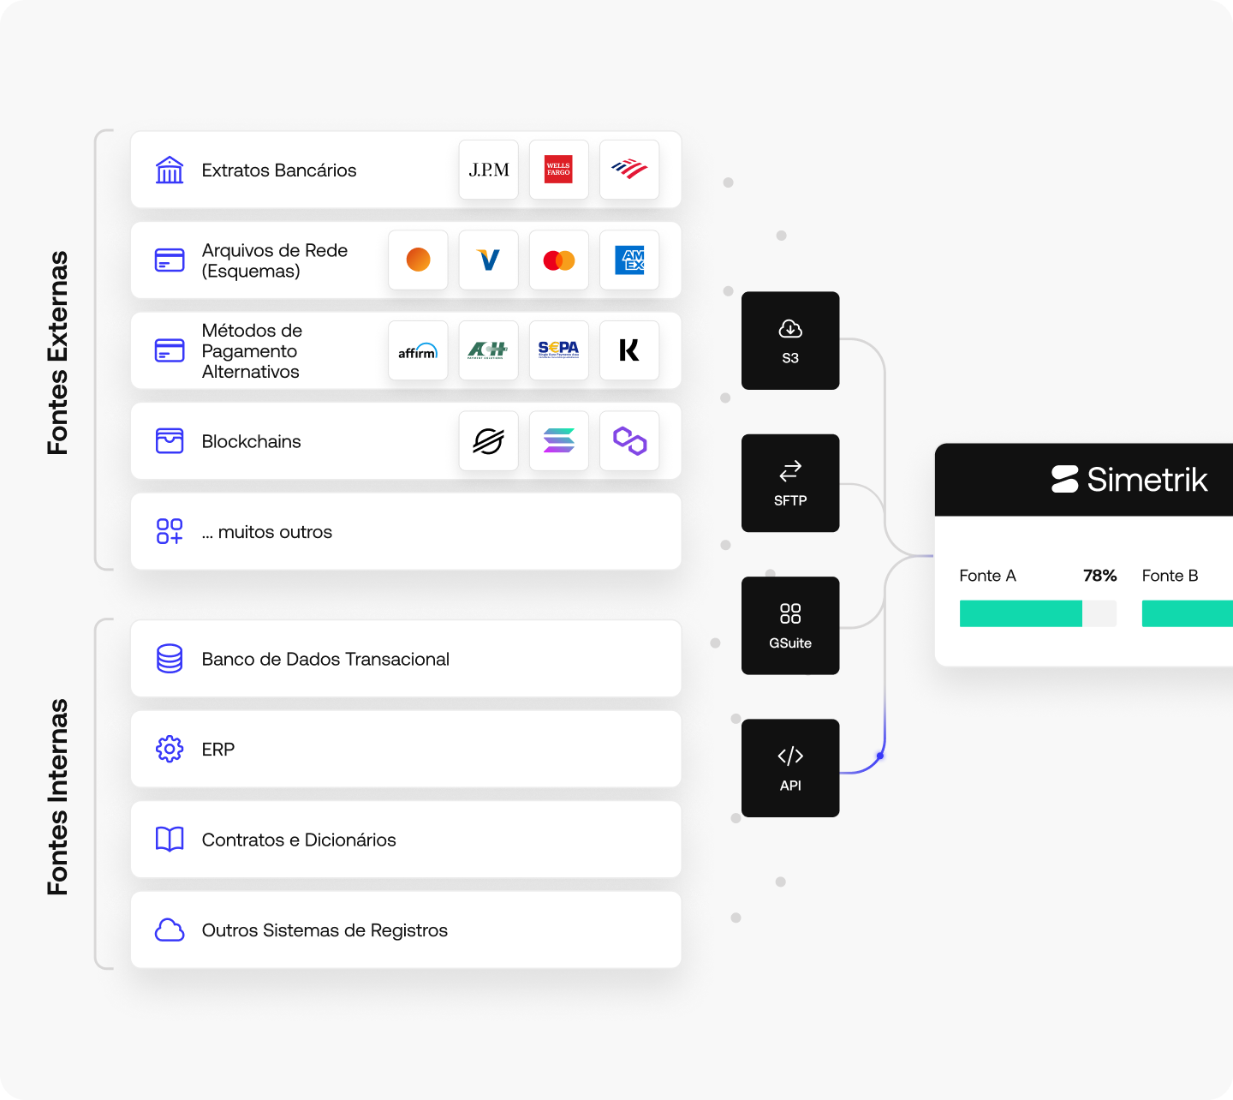This screenshot has width=1233, height=1100.
Task: Pick the Mastercard overlapping circles logo
Action: point(559,260)
